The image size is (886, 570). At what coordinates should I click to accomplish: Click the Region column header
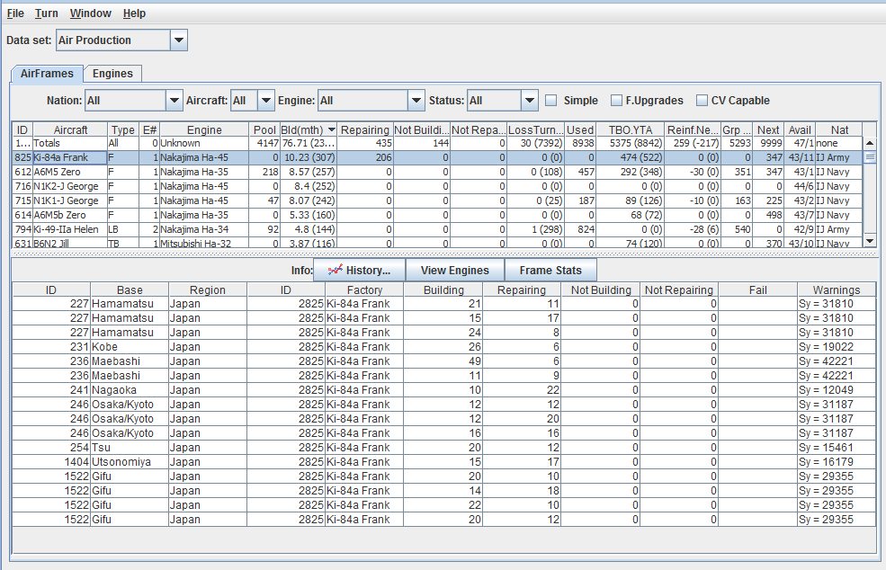tap(208, 289)
